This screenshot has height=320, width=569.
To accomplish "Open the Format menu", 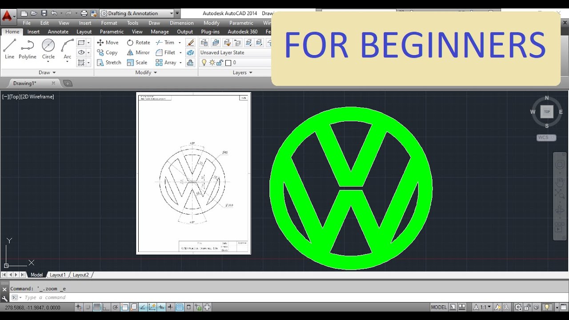I will tap(109, 23).
